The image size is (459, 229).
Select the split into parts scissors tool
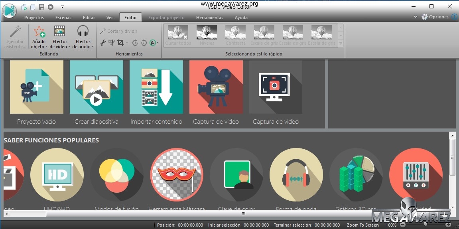pyautogui.click(x=112, y=43)
